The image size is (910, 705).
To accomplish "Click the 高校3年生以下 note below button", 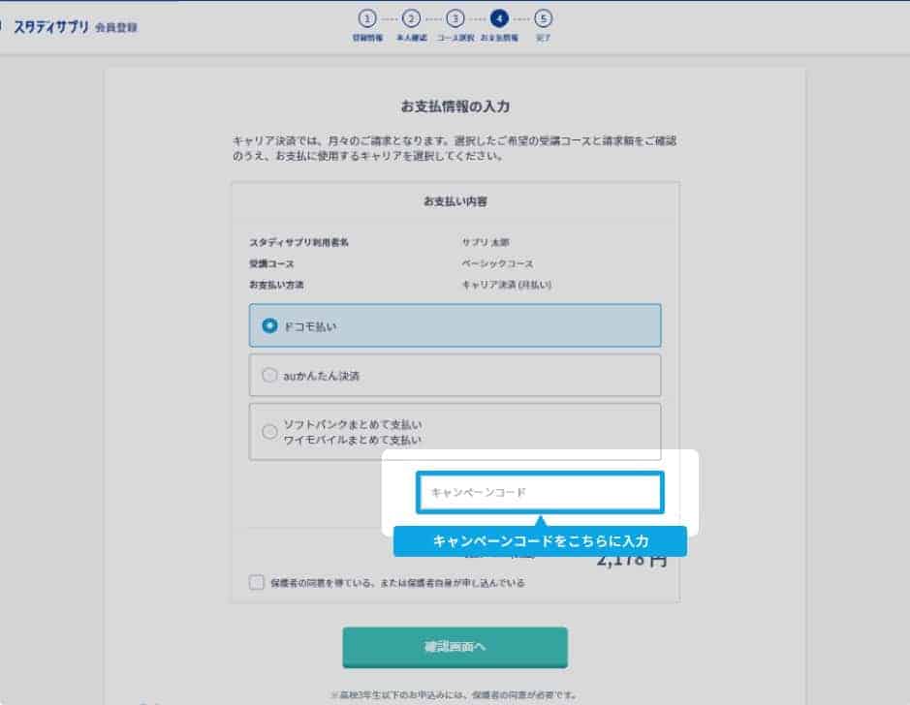I will tap(455, 693).
